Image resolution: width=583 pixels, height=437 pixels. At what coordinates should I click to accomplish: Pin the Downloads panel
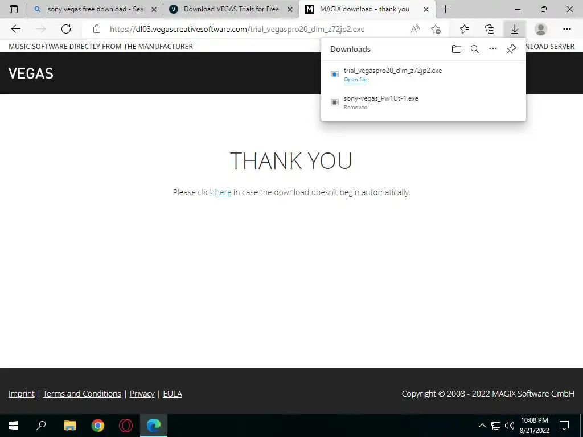(x=512, y=49)
